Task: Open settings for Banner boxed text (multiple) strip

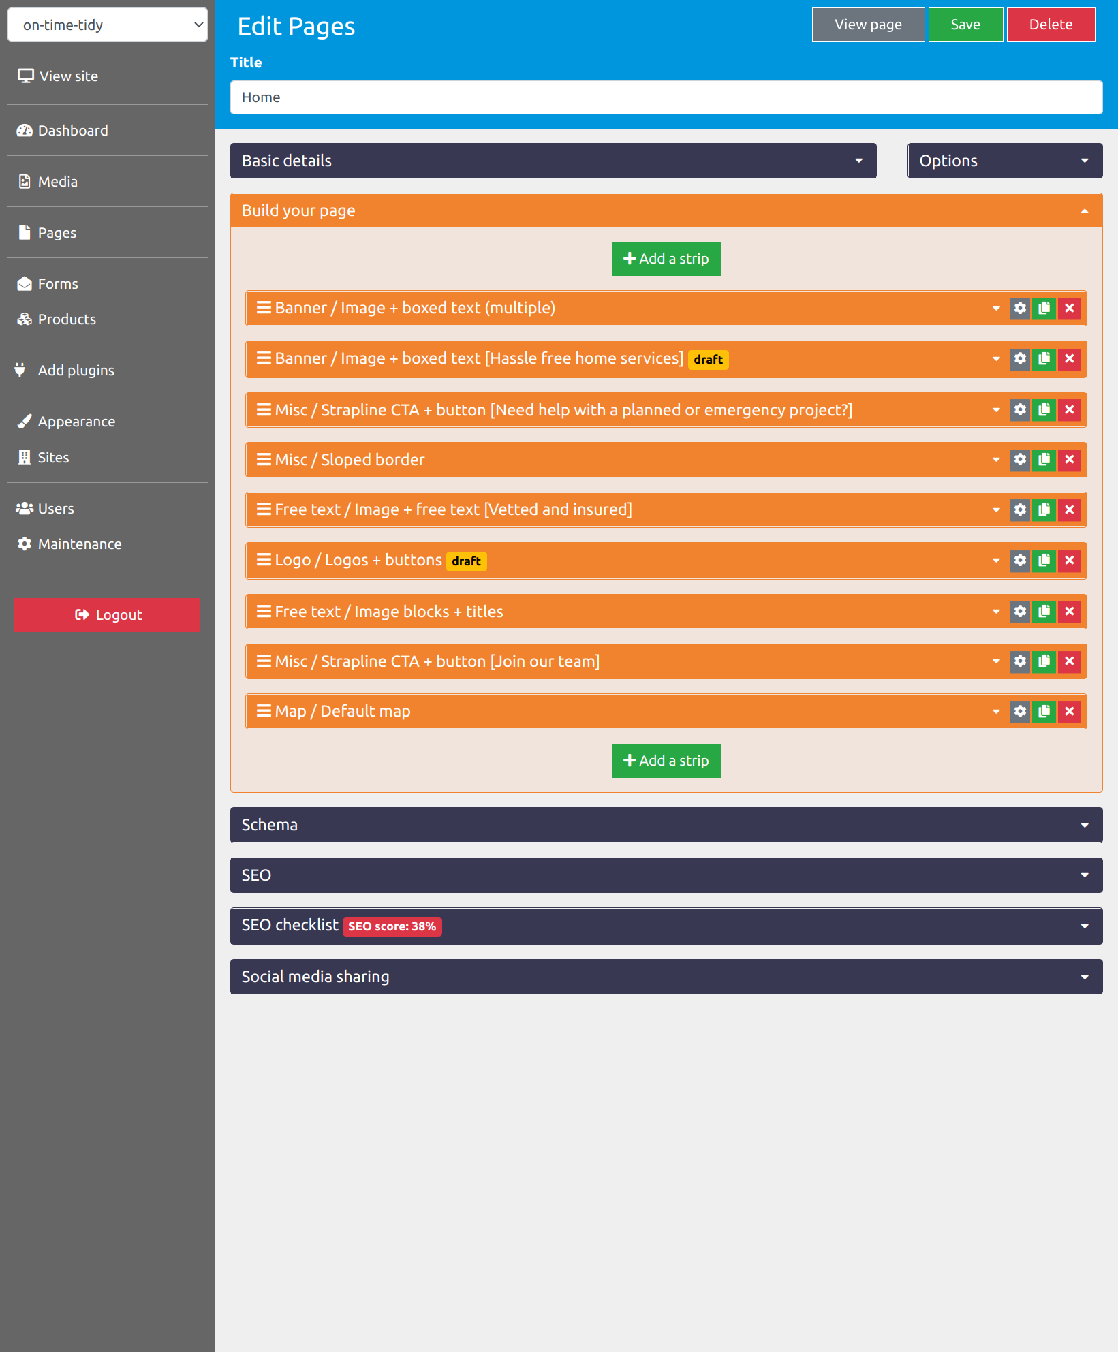Action: tap(1020, 309)
